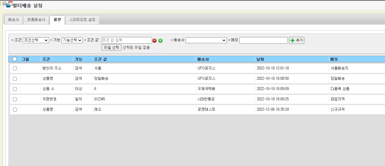
Task: Toggle the select-all checkbox in table header
Action: coord(15,59)
